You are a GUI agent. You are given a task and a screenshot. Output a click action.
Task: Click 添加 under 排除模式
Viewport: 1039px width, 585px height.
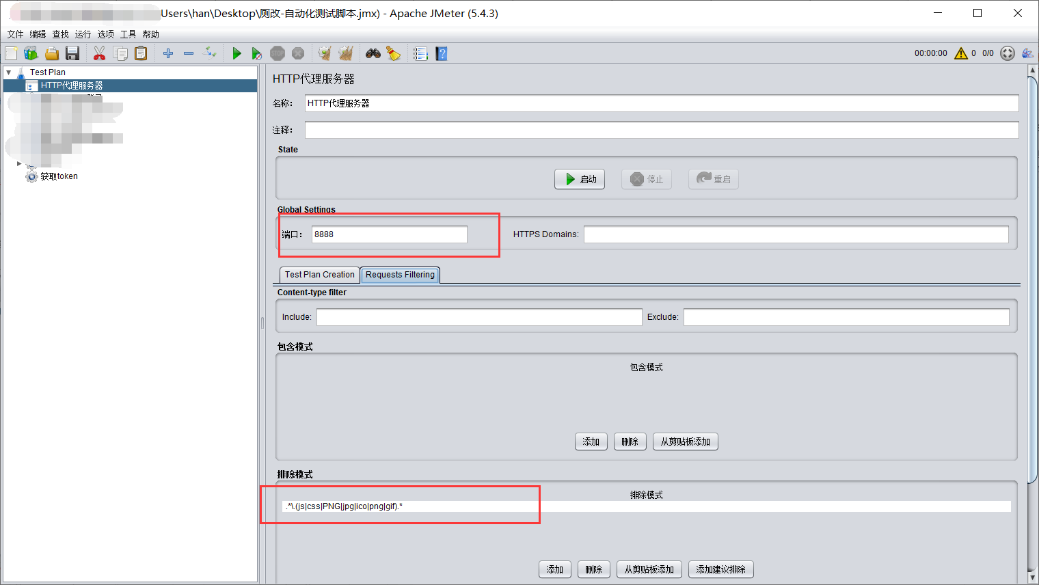click(555, 569)
